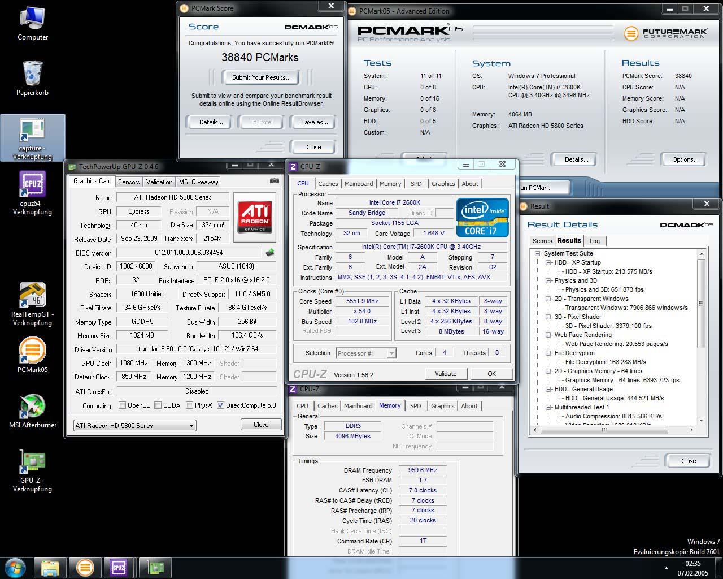The image size is (723, 579).
Task: Enable the OpenCL checkbox in GPU-Z
Action: [x=122, y=405]
